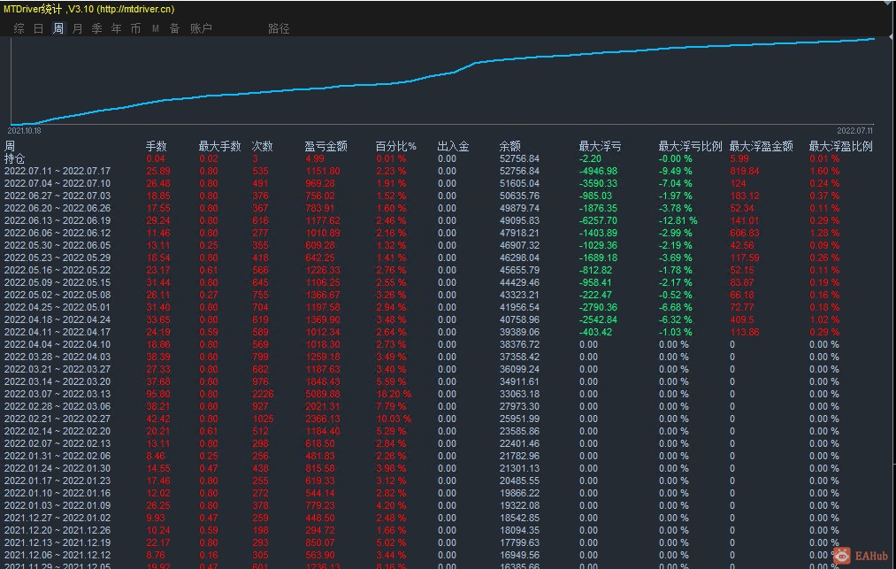896x569 pixels.
Task: Click the 次数 column header
Action: (x=263, y=146)
